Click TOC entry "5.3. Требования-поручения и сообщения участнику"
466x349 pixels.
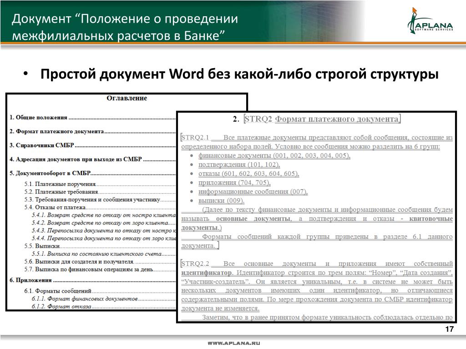pos(100,199)
